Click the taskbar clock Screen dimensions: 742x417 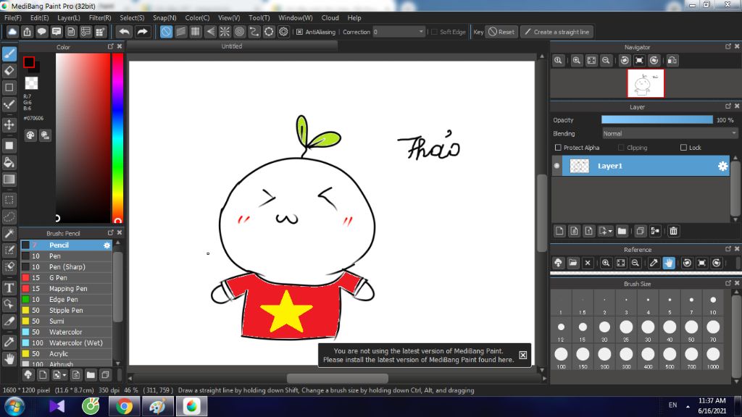(712, 405)
